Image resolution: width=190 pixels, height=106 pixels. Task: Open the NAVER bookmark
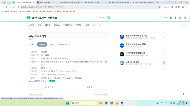click(x=6, y=11)
